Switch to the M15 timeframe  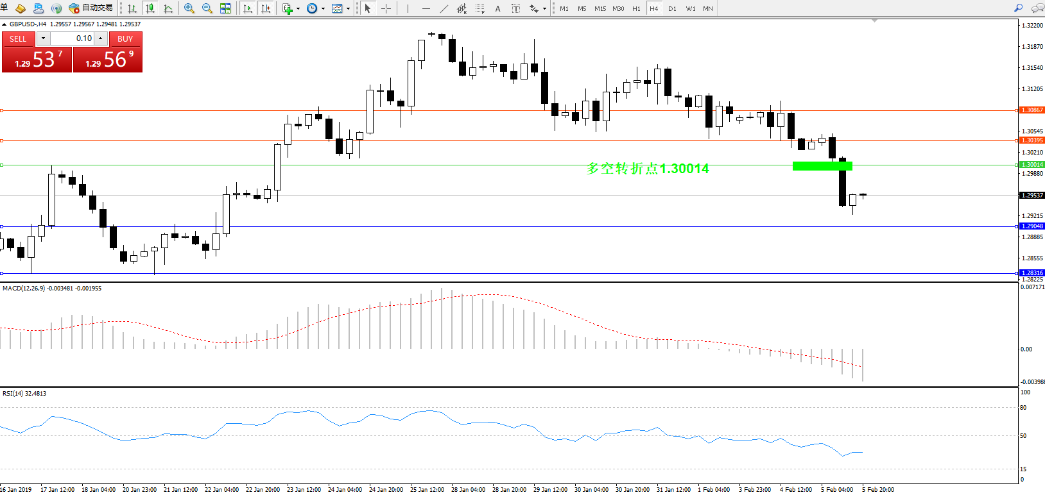(x=600, y=8)
